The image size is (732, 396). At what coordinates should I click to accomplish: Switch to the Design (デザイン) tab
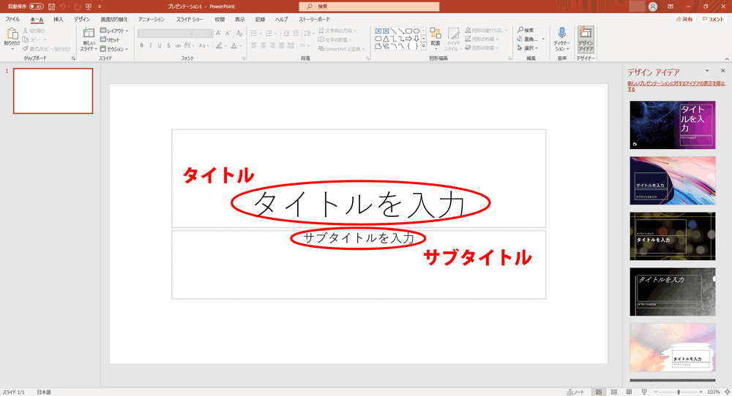(82, 19)
